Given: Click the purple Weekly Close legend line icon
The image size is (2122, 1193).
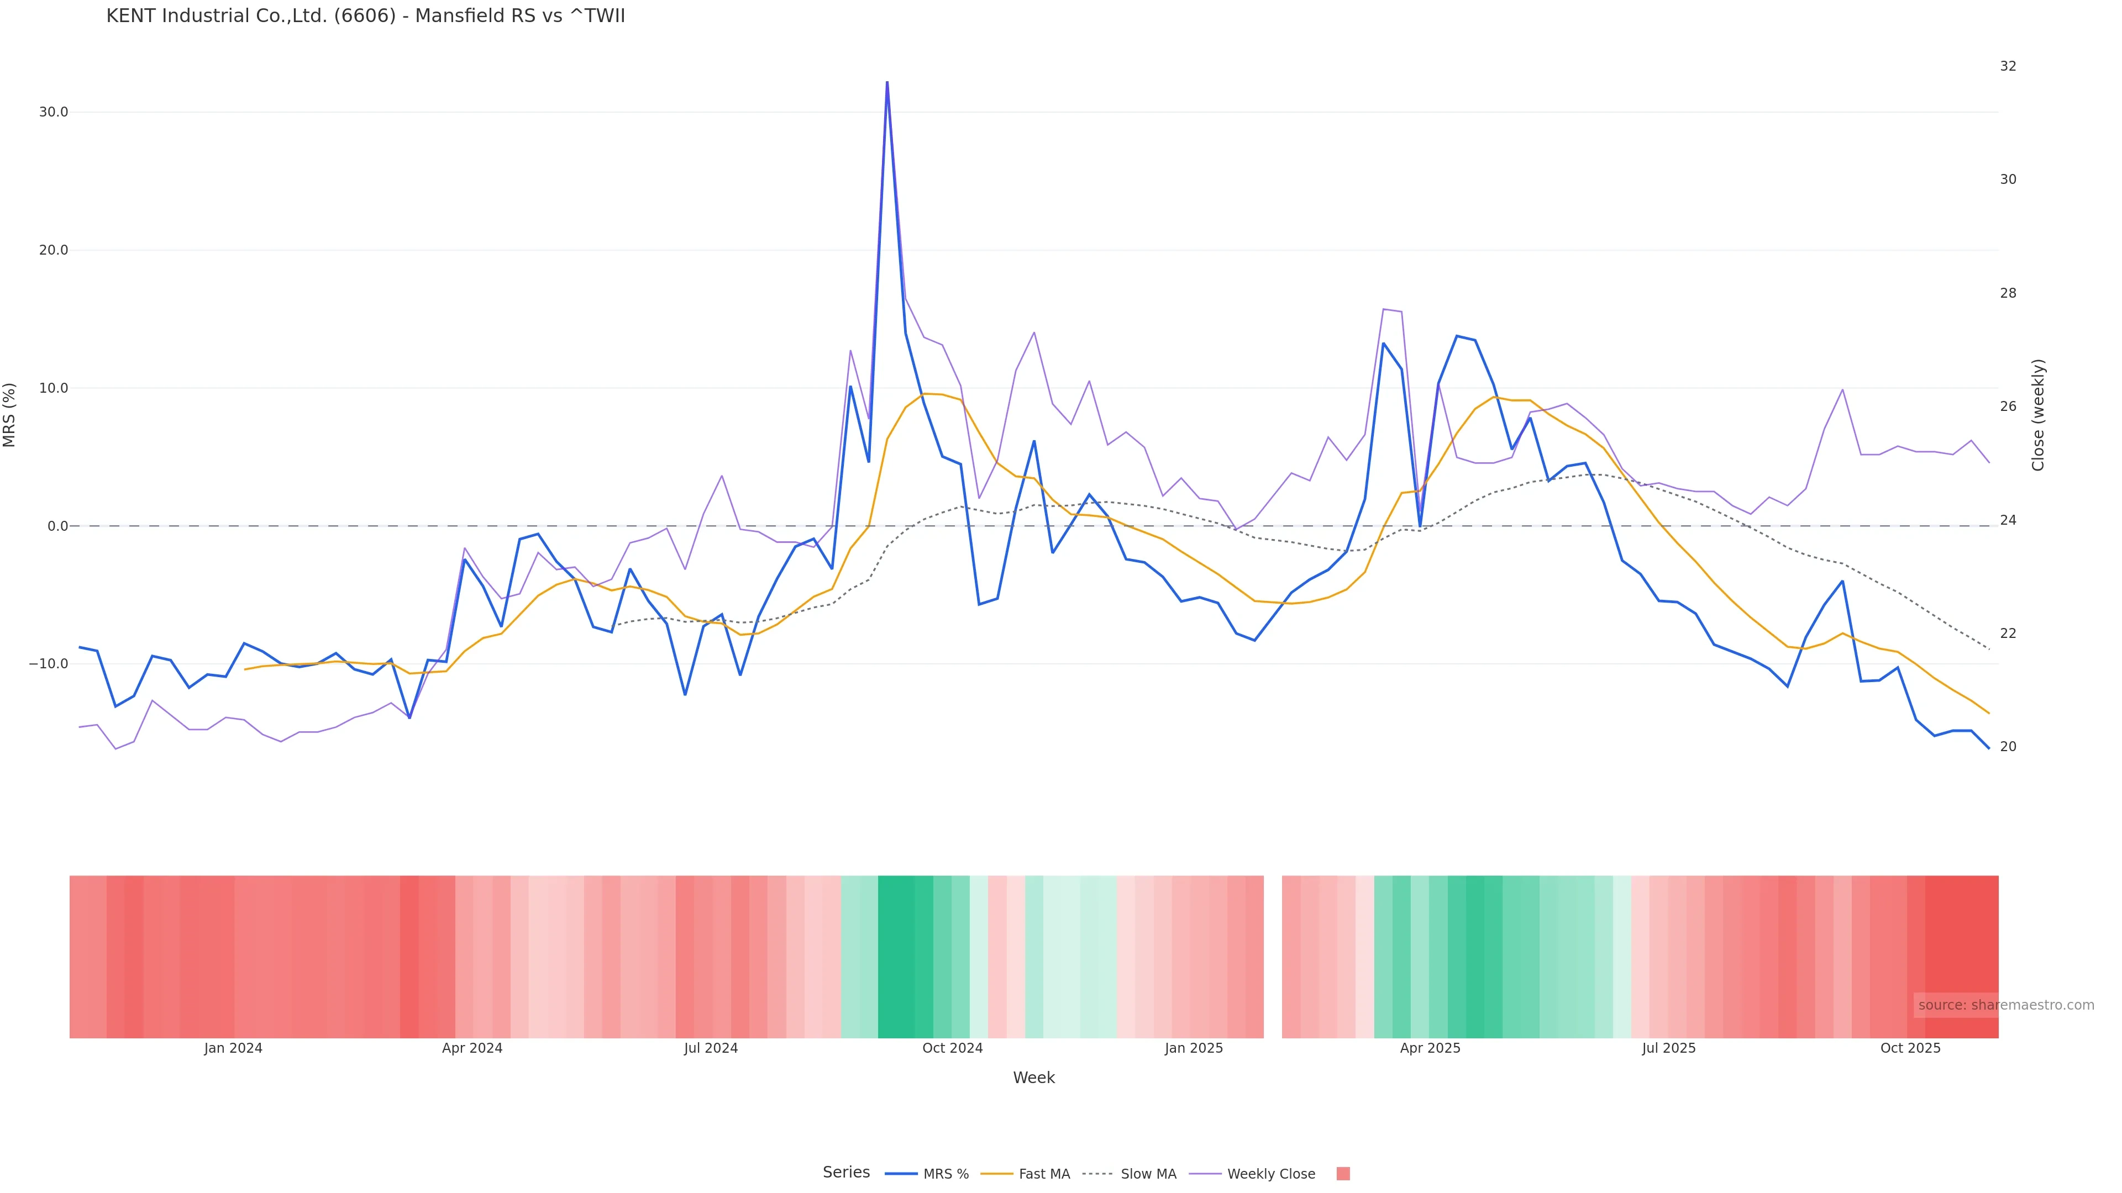Looking at the screenshot, I should coord(1205,1174).
